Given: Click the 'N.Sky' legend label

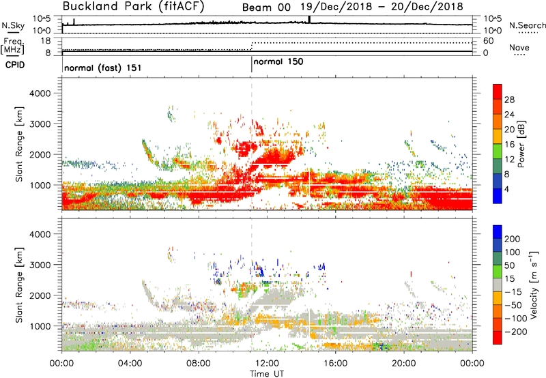Looking at the screenshot, I should 13,25.
